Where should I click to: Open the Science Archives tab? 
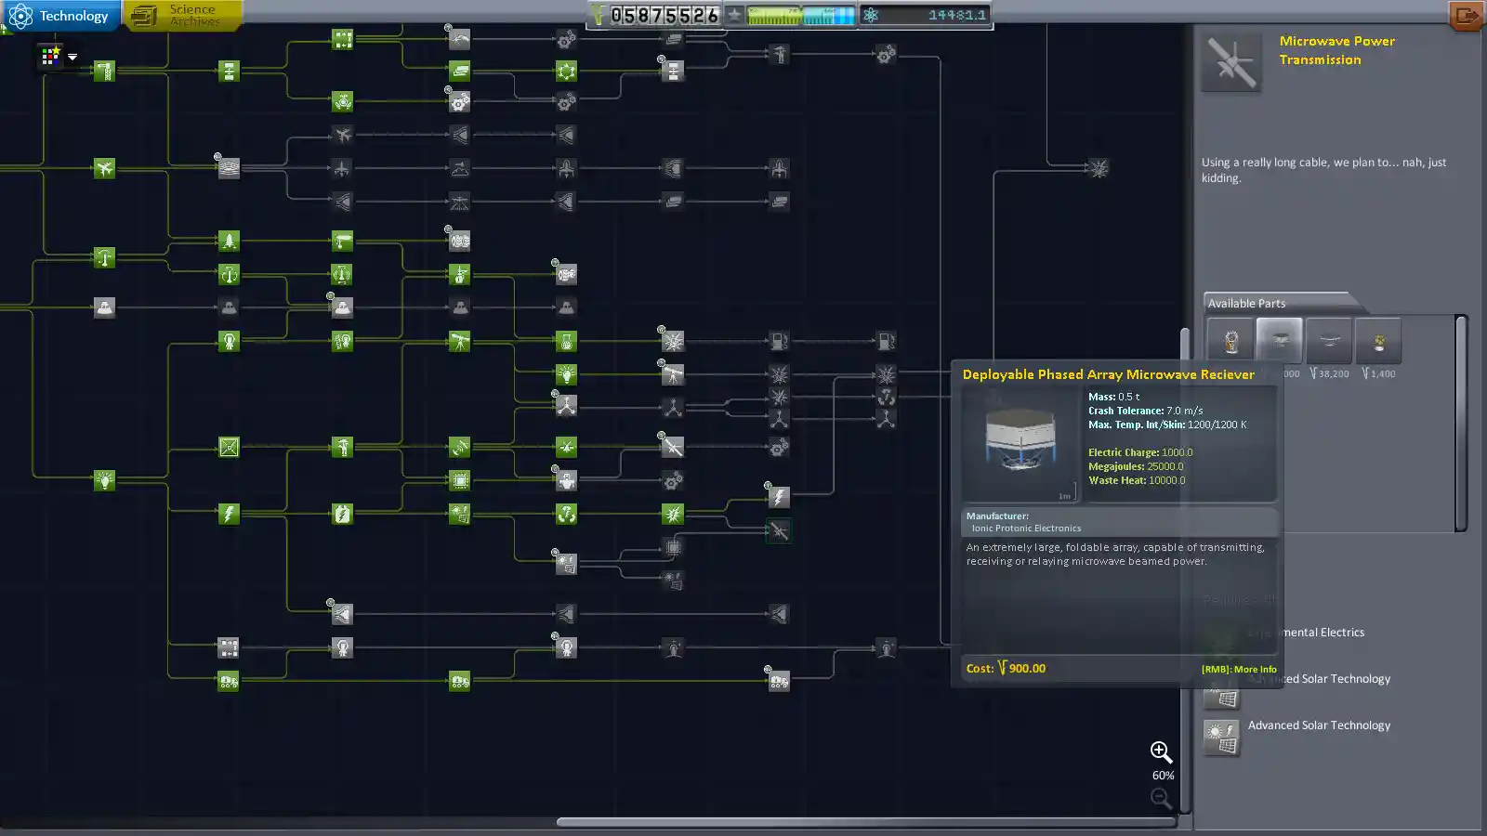click(183, 16)
